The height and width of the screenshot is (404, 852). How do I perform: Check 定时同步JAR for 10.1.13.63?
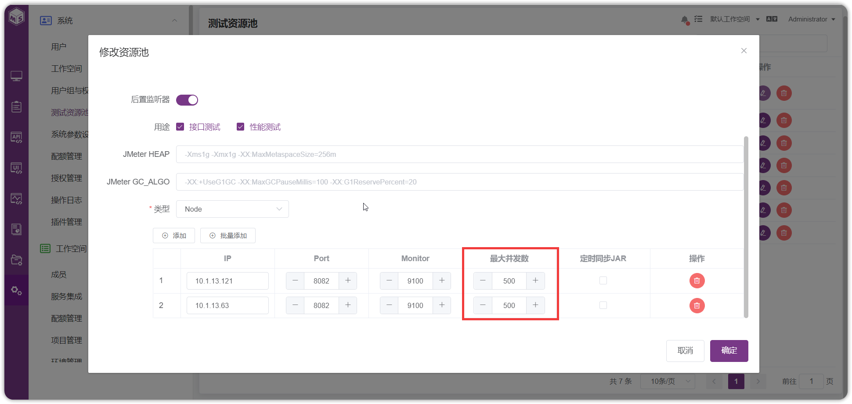point(603,305)
